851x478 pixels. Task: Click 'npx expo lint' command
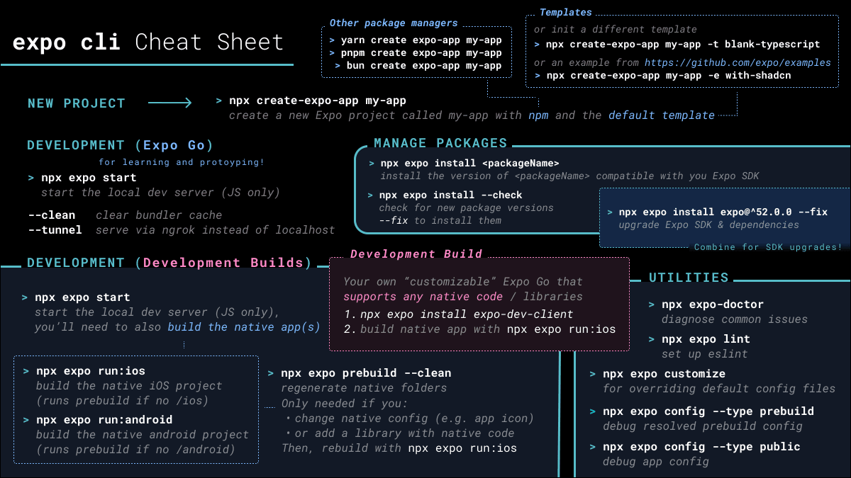click(x=706, y=339)
